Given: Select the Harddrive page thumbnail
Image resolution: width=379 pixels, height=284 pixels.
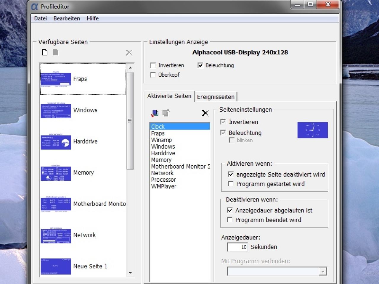Looking at the screenshot, I should click(56, 141).
